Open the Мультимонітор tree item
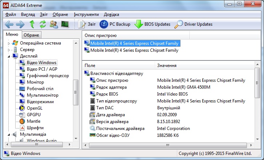 tap(42, 95)
